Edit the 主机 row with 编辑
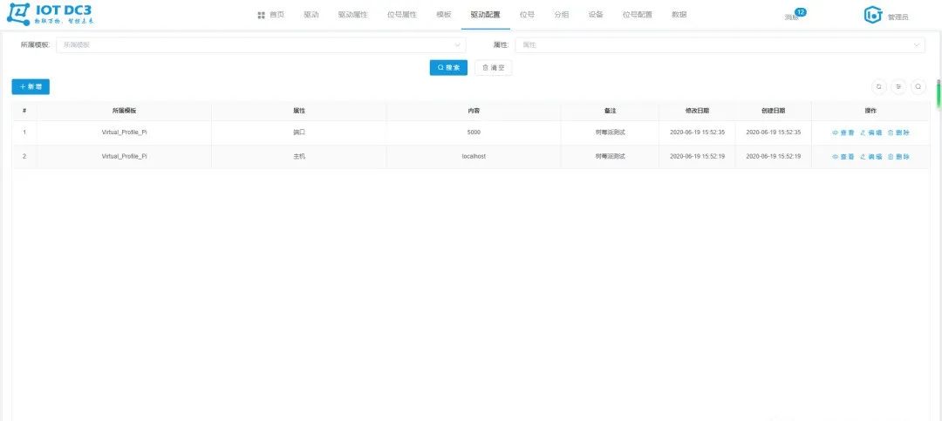The image size is (942, 421). click(x=870, y=157)
